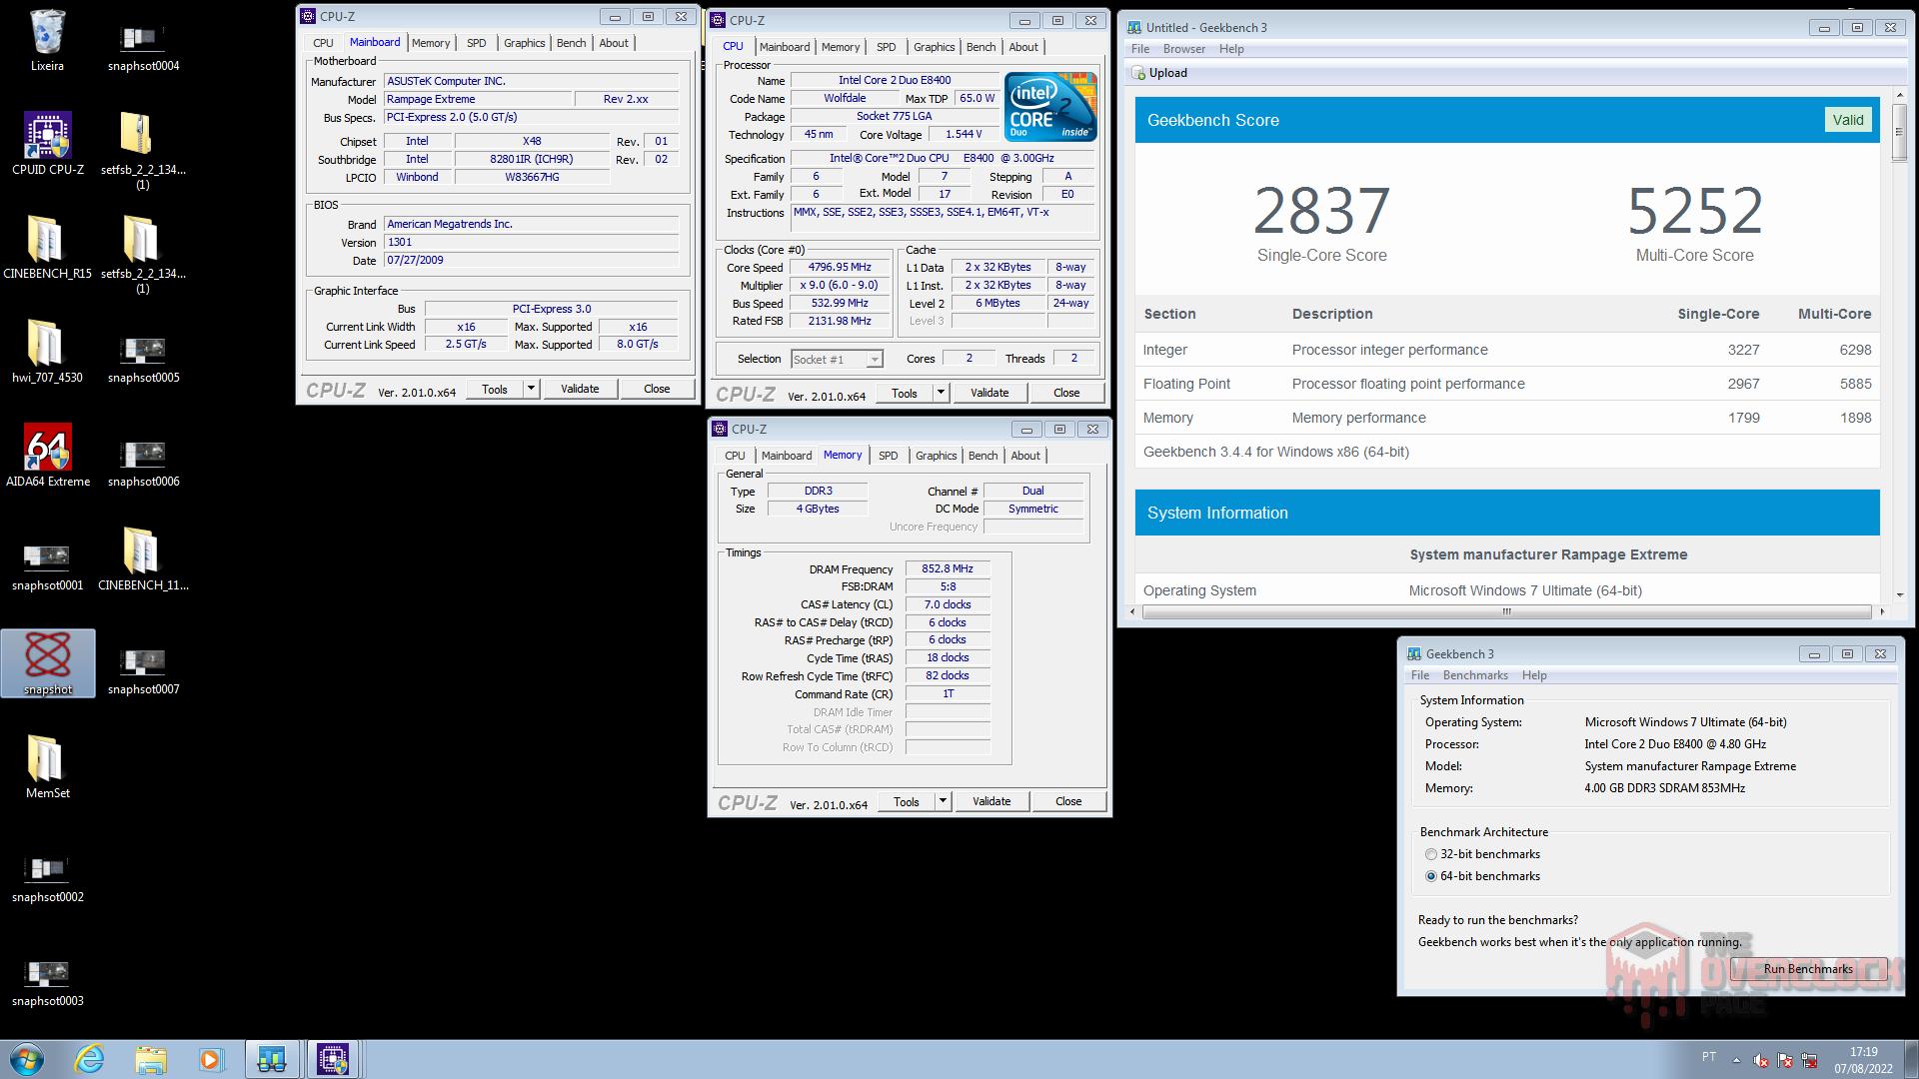The width and height of the screenshot is (1919, 1079).
Task: Click the 5252 Multi-Core Score
Action: coord(1695,211)
